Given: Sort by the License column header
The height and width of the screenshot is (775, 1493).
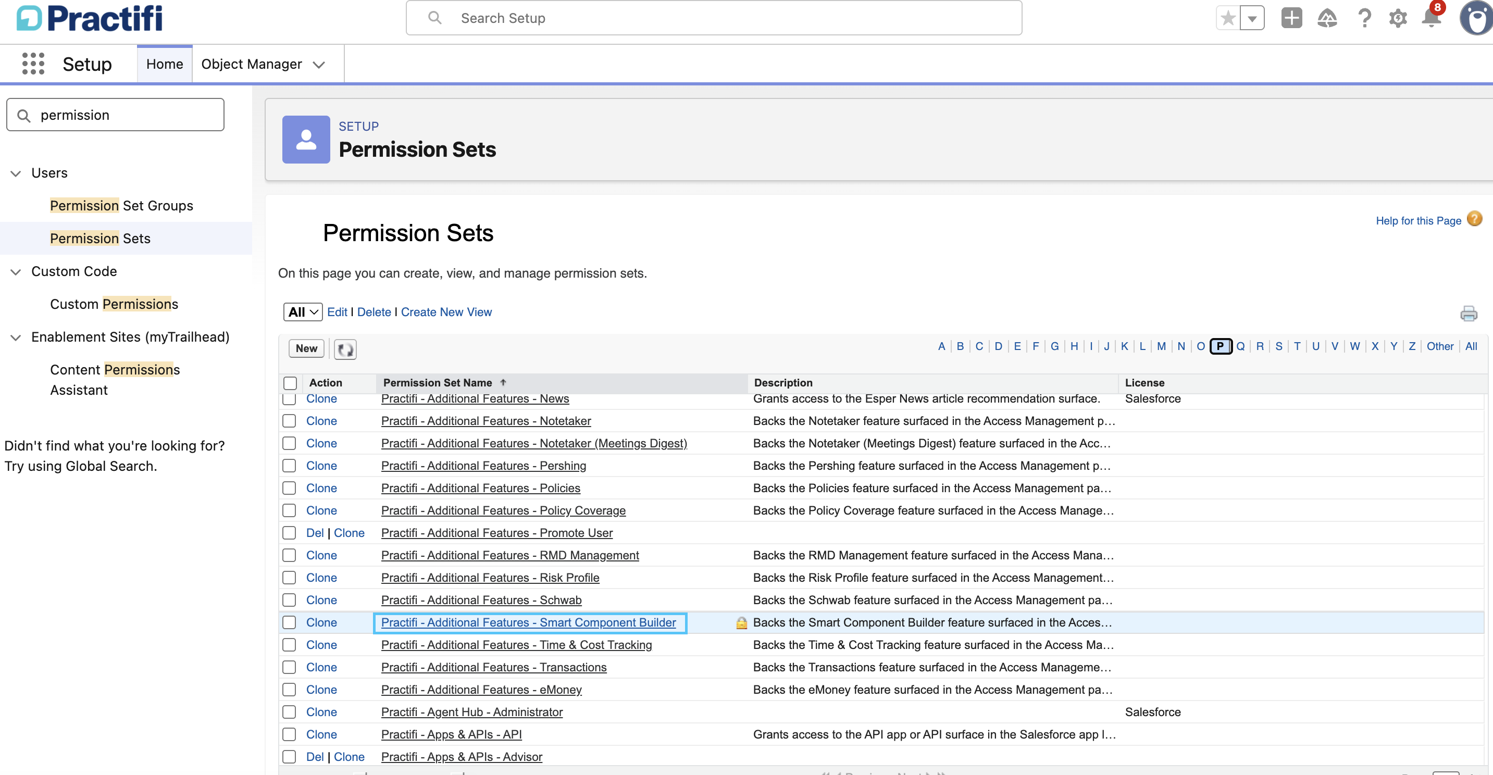Looking at the screenshot, I should 1144,383.
